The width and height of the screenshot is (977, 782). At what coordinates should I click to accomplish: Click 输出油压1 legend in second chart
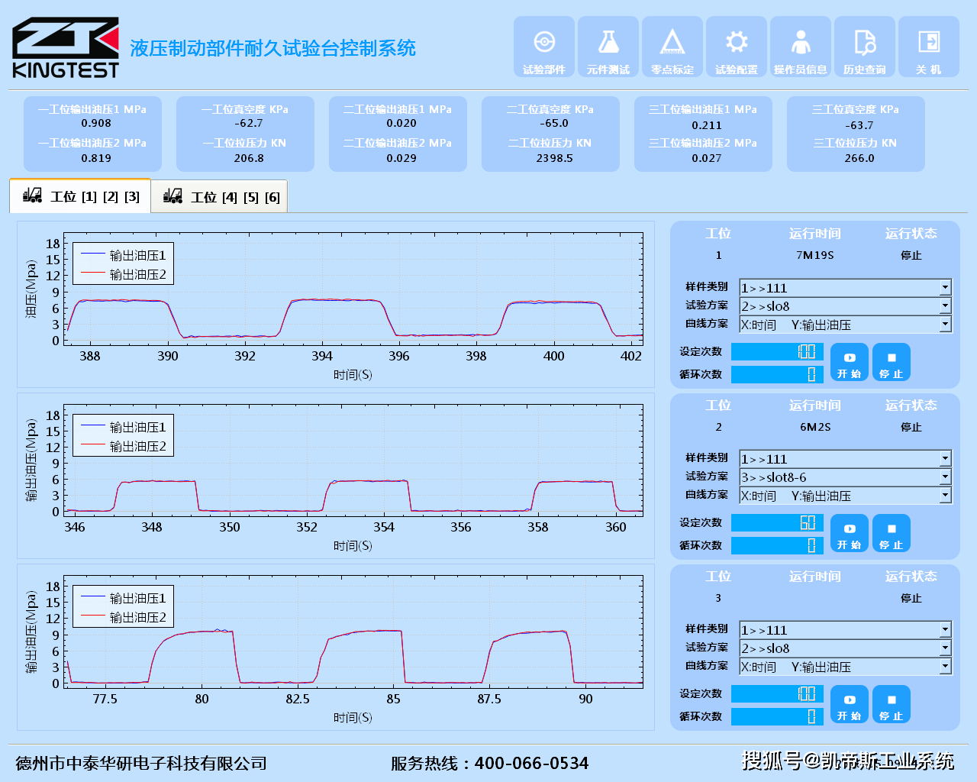coord(124,427)
